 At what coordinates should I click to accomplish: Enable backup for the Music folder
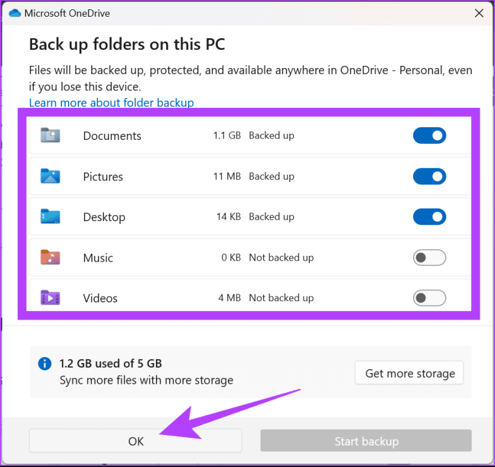pyautogui.click(x=429, y=258)
